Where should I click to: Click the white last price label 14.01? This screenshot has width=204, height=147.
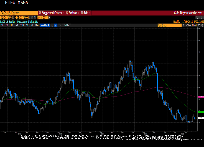pyautogui.click(x=200, y=118)
